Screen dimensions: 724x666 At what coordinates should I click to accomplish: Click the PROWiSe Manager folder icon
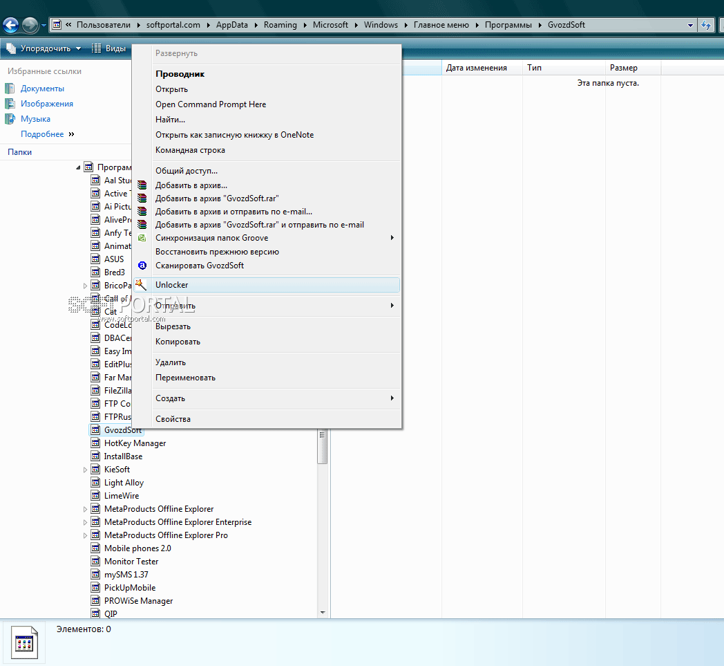click(95, 601)
